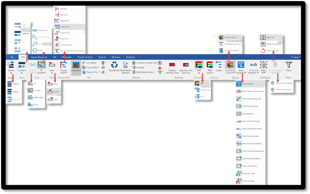The width and height of the screenshot is (310, 194).
Task: Click the WBS Layout icon
Action: pyautogui.click(x=210, y=65)
